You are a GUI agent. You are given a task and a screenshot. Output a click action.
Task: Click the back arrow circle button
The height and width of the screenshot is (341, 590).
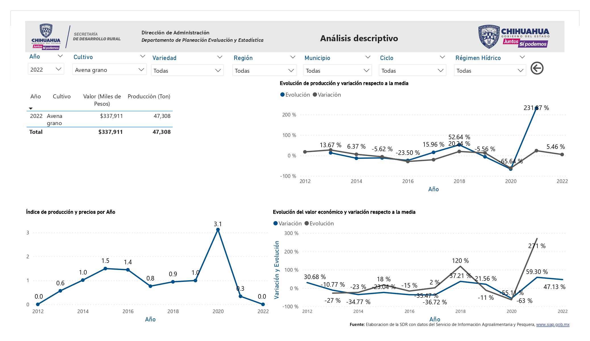point(537,68)
